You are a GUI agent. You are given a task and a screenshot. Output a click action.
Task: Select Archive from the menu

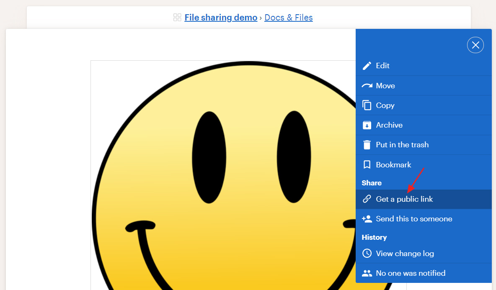[x=424, y=125]
